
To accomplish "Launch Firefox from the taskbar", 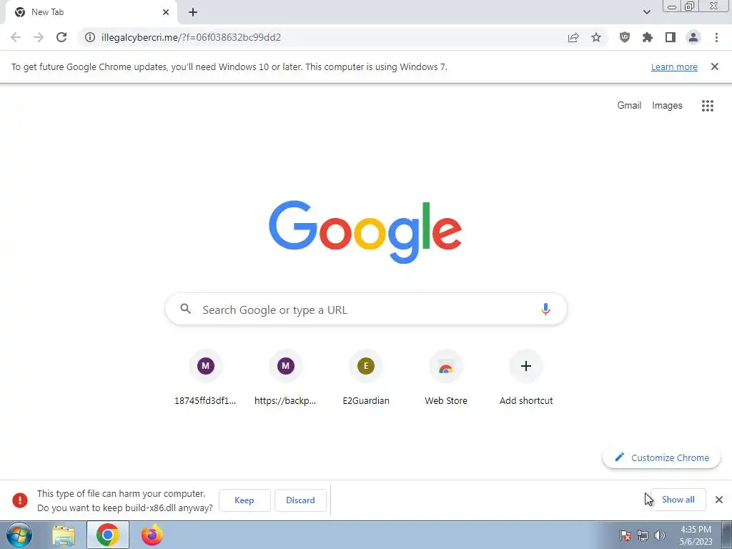I will point(152,535).
